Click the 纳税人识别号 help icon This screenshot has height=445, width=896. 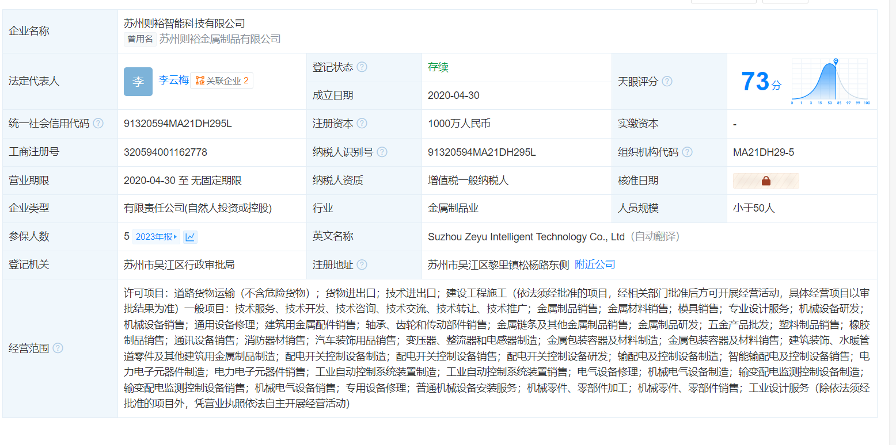click(382, 152)
